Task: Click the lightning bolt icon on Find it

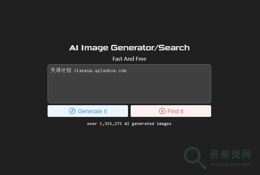Action: (162, 111)
